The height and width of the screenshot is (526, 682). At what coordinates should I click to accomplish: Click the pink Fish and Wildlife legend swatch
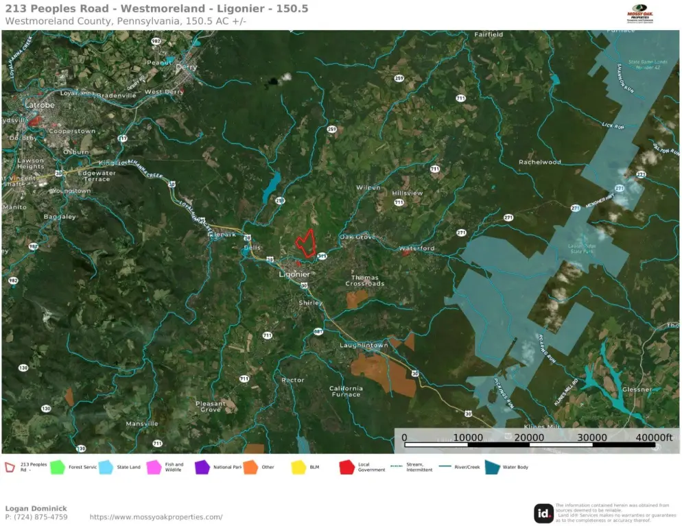(154, 467)
